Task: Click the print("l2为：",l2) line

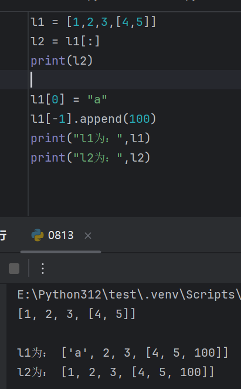Action: click(90, 157)
